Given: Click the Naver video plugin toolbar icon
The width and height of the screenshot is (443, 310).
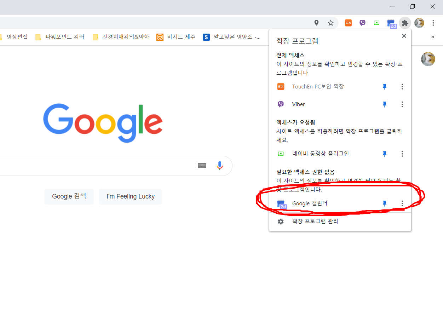Looking at the screenshot, I should pos(377,23).
